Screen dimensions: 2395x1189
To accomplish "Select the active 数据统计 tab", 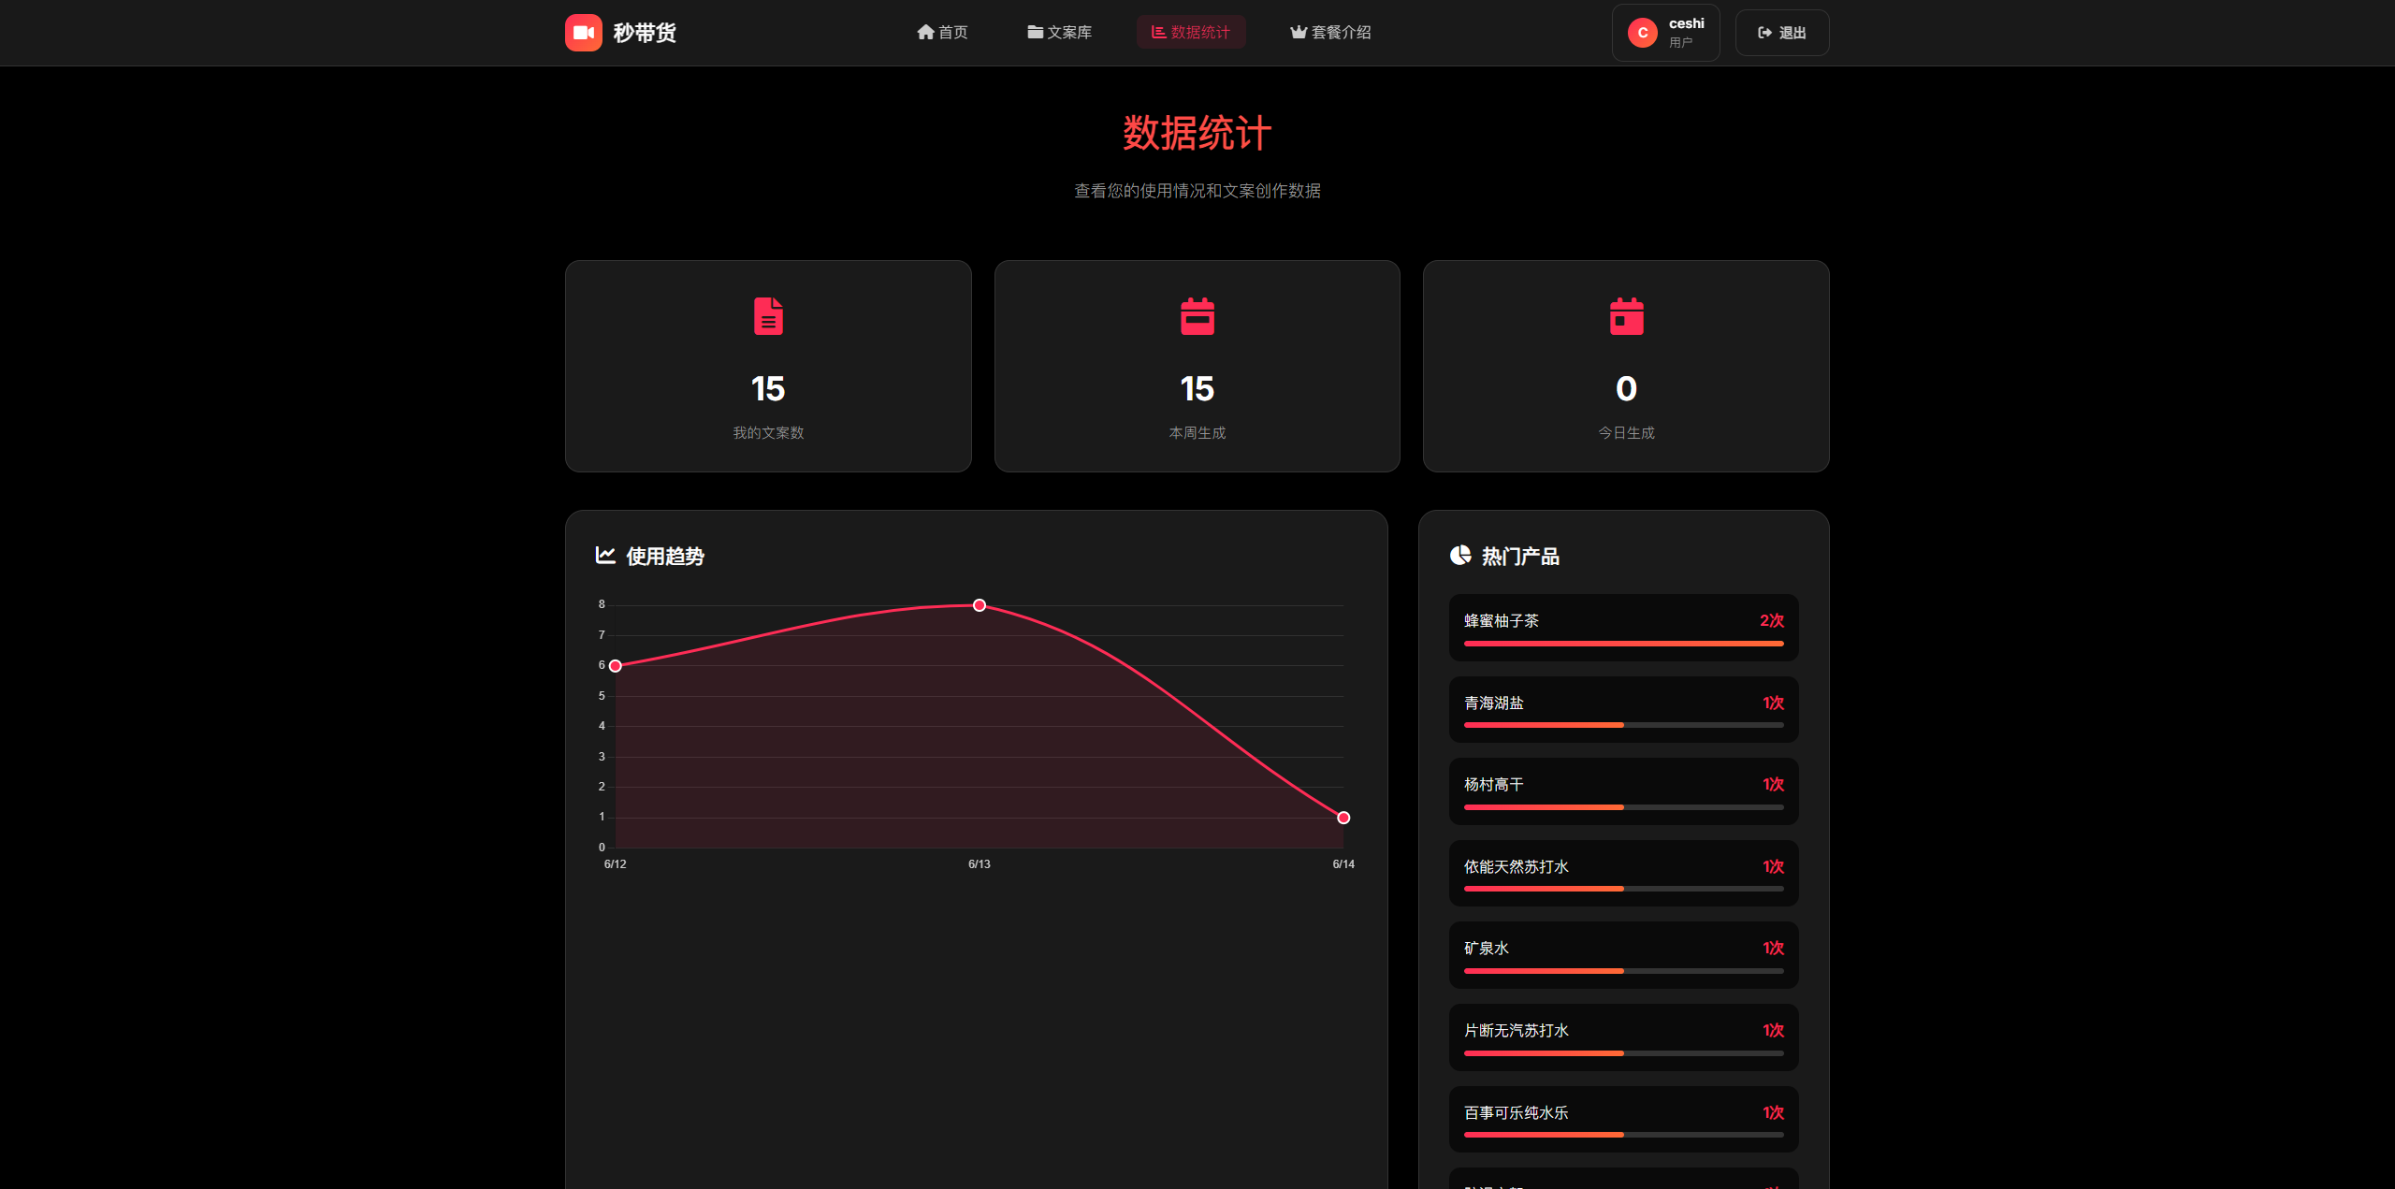I will click(1190, 33).
